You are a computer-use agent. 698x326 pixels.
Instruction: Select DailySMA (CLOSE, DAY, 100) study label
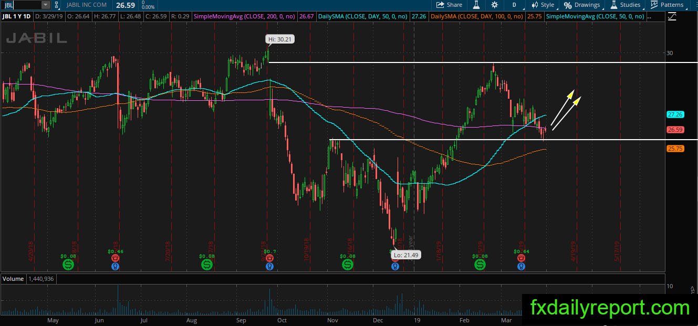[x=476, y=17]
